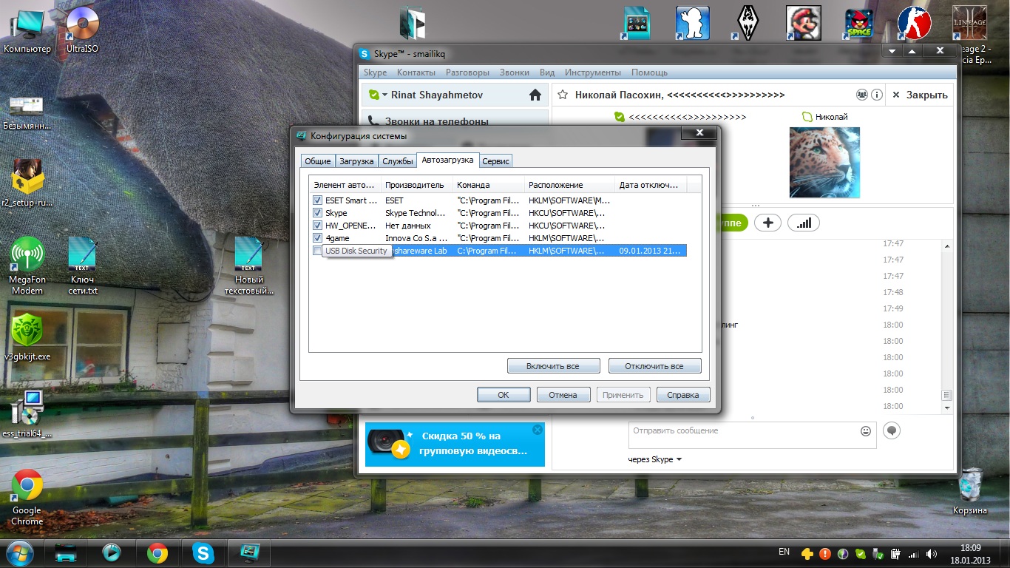Click the Skype home icon
The image size is (1010, 568).
click(x=535, y=95)
